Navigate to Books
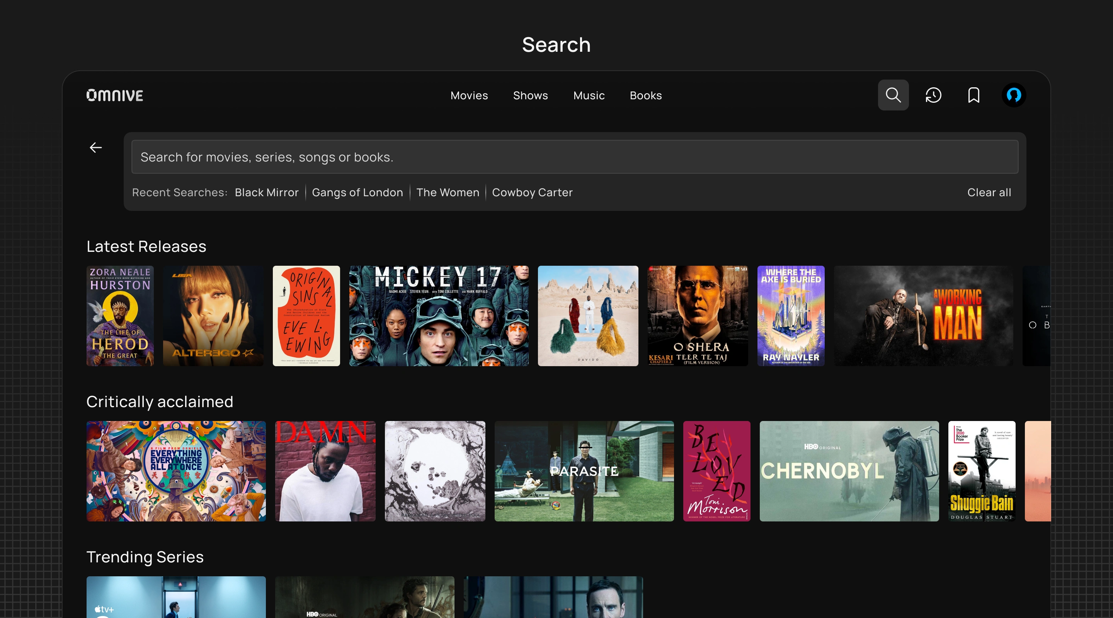Screen dimensions: 1113x618 tap(645, 95)
